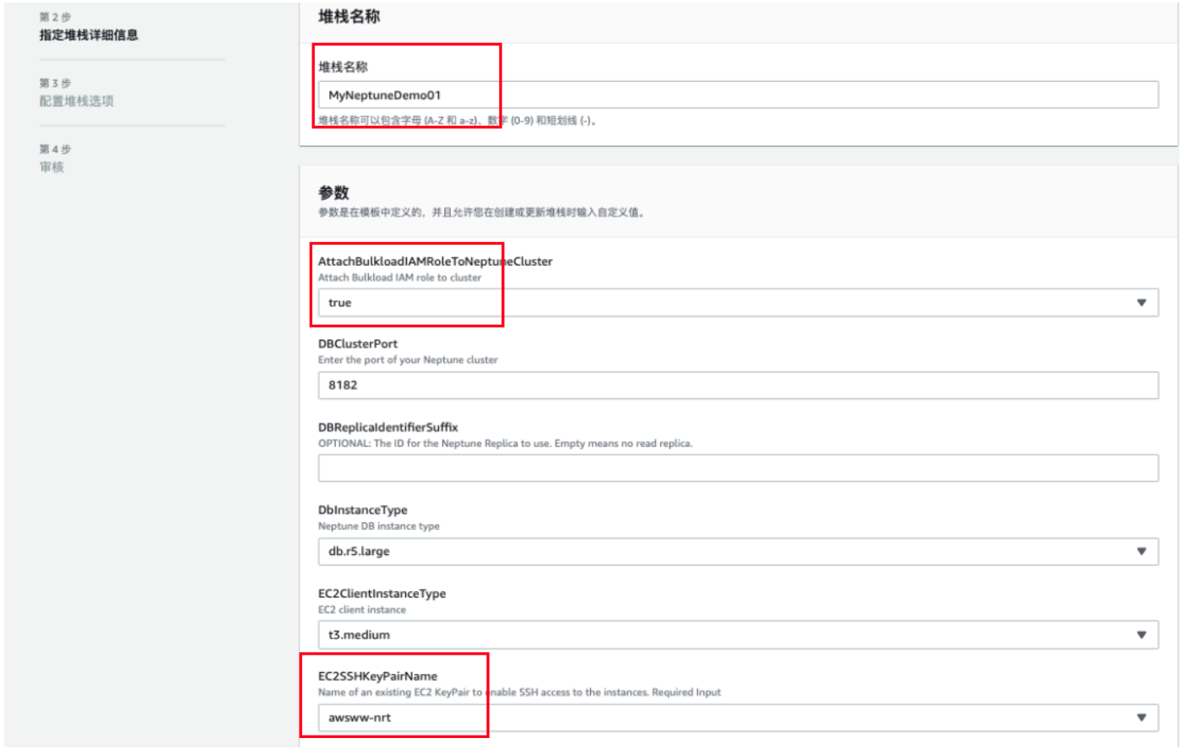Viewport: 1192px width, 749px height.
Task: Click the DBClusterPort label
Action: click(x=358, y=343)
